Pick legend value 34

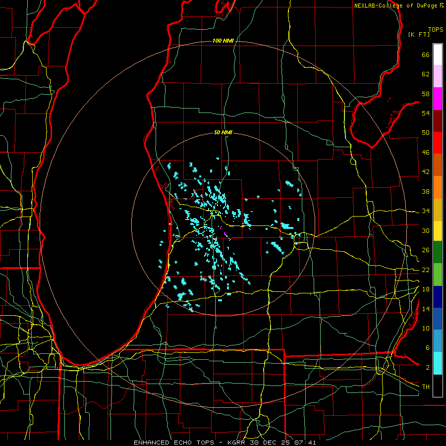(426, 211)
